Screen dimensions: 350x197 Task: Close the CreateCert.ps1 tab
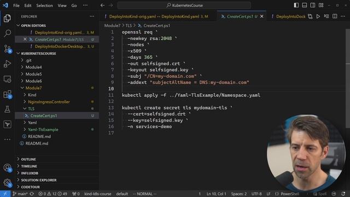click(262, 16)
